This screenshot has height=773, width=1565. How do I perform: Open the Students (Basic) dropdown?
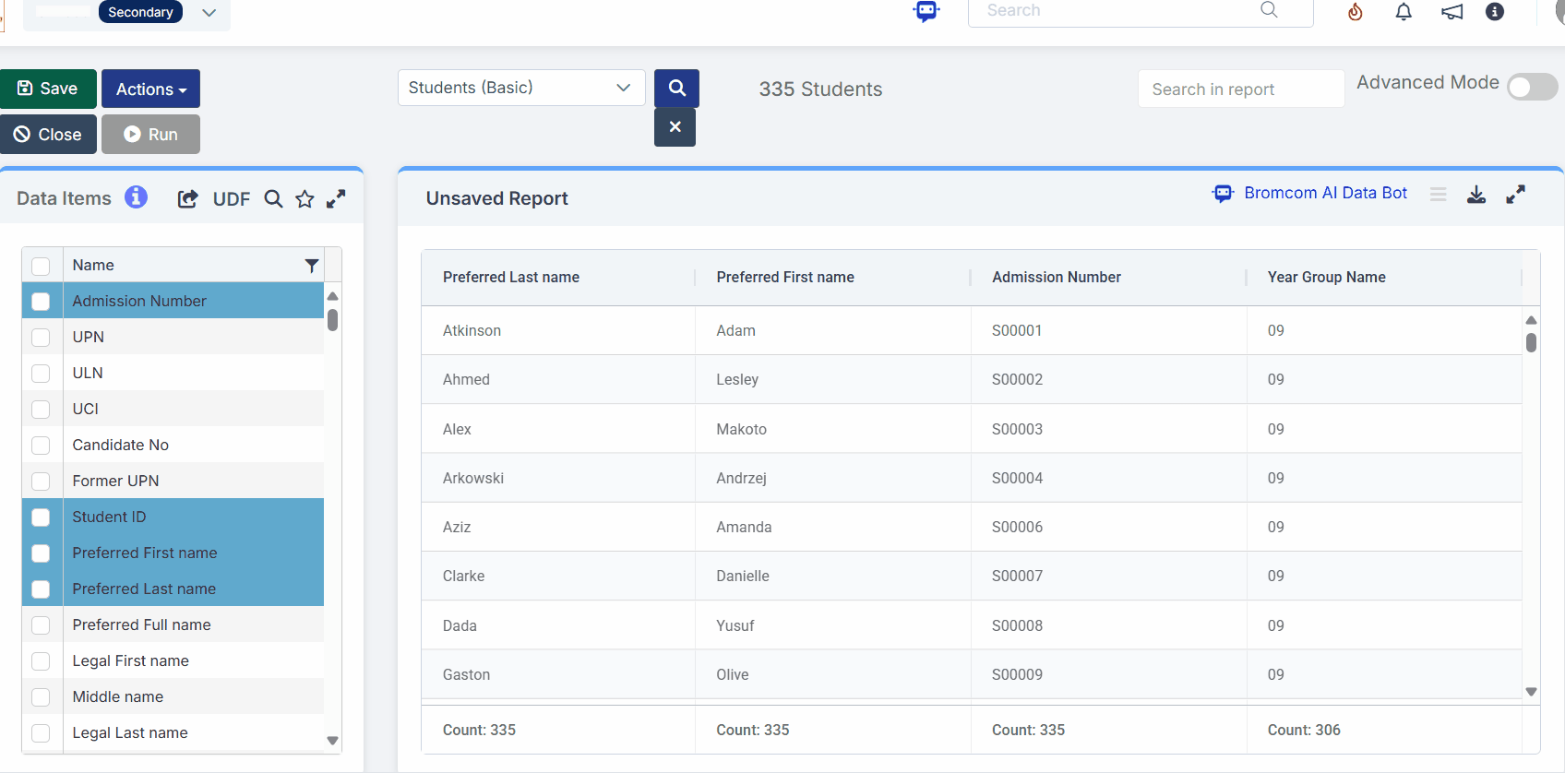click(520, 89)
